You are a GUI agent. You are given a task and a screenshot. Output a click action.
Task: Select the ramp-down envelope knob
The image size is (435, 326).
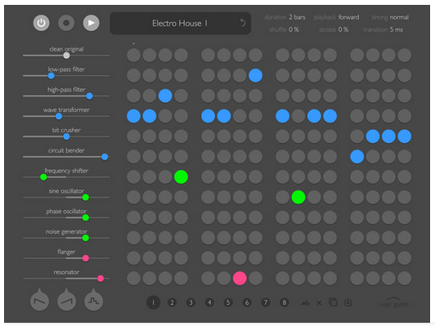[39, 300]
